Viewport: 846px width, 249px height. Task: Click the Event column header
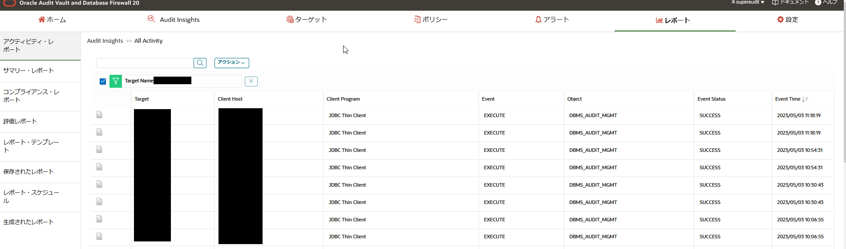488,99
